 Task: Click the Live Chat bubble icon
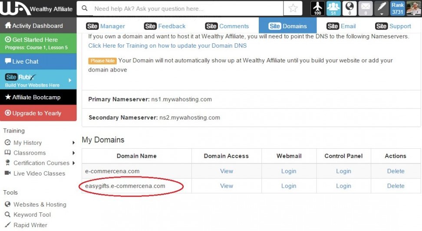coord(8,61)
